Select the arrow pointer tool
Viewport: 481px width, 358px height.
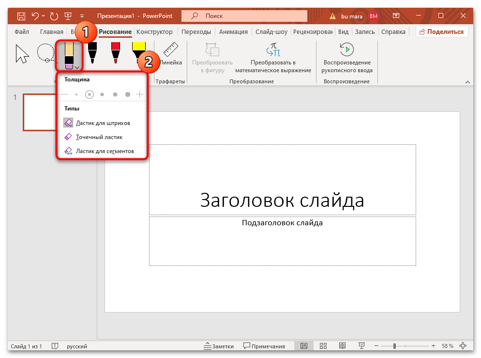pyautogui.click(x=21, y=53)
